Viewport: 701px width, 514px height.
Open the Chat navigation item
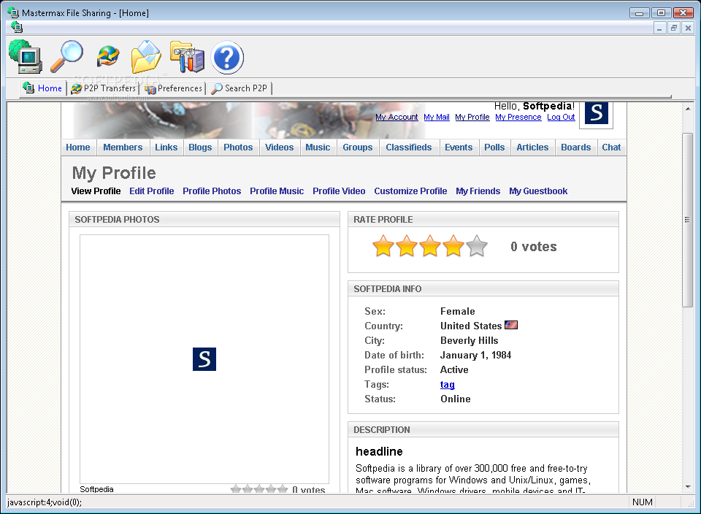[x=611, y=147]
